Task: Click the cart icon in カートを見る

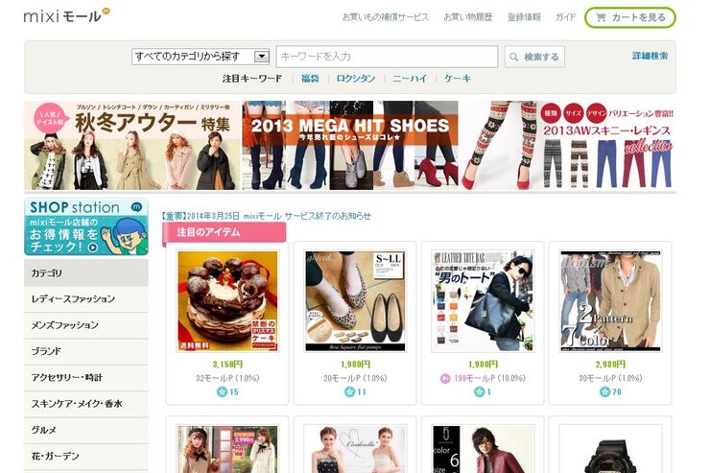Action: 601,17
